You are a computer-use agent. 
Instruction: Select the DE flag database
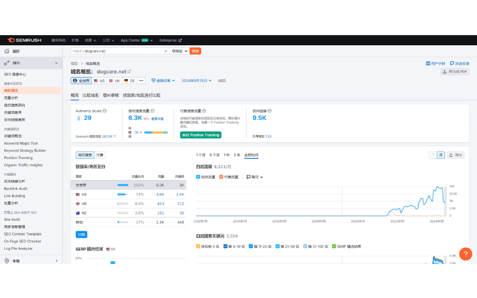click(x=129, y=80)
